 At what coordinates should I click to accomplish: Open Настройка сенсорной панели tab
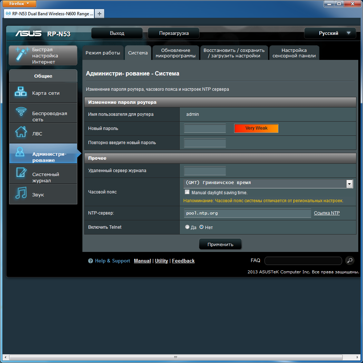294,53
